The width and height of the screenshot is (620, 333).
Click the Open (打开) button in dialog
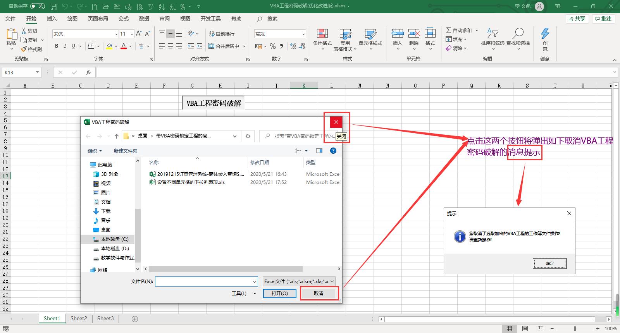[279, 294]
